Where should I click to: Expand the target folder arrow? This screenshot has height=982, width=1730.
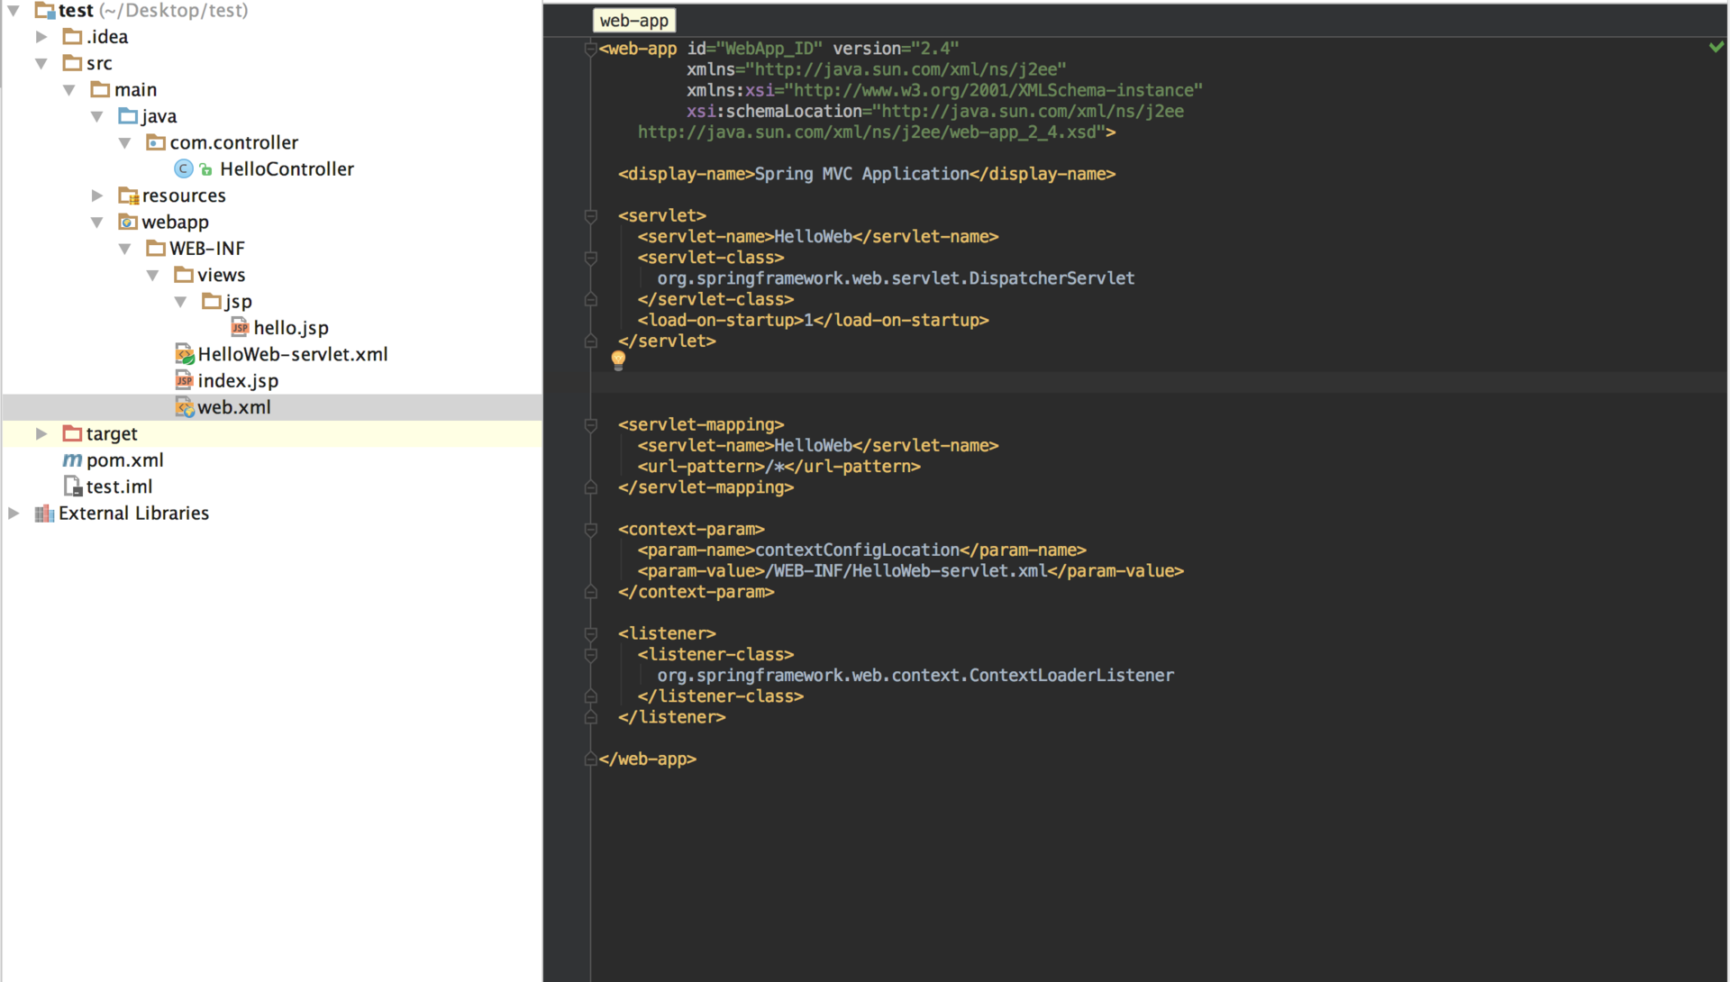41,433
